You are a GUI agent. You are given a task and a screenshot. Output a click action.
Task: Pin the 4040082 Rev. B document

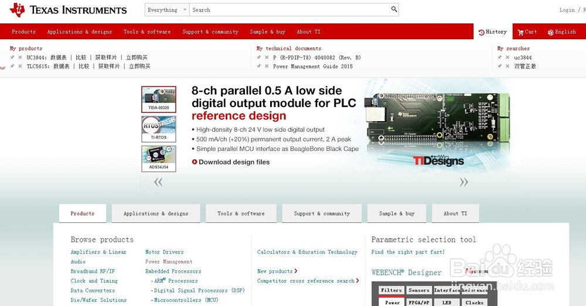[258, 57]
